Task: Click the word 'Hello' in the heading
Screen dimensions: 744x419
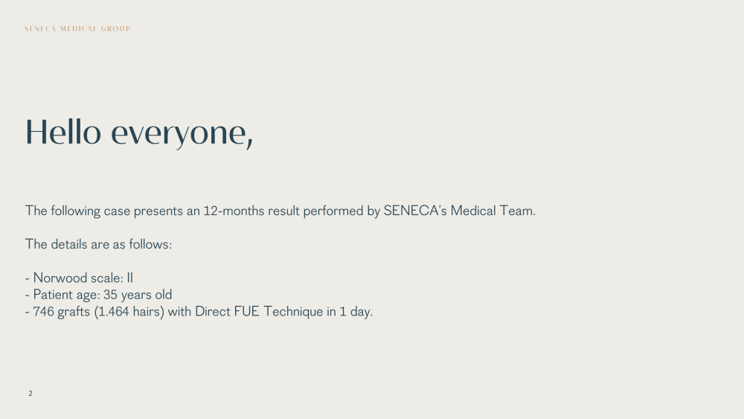Action: click(x=63, y=132)
